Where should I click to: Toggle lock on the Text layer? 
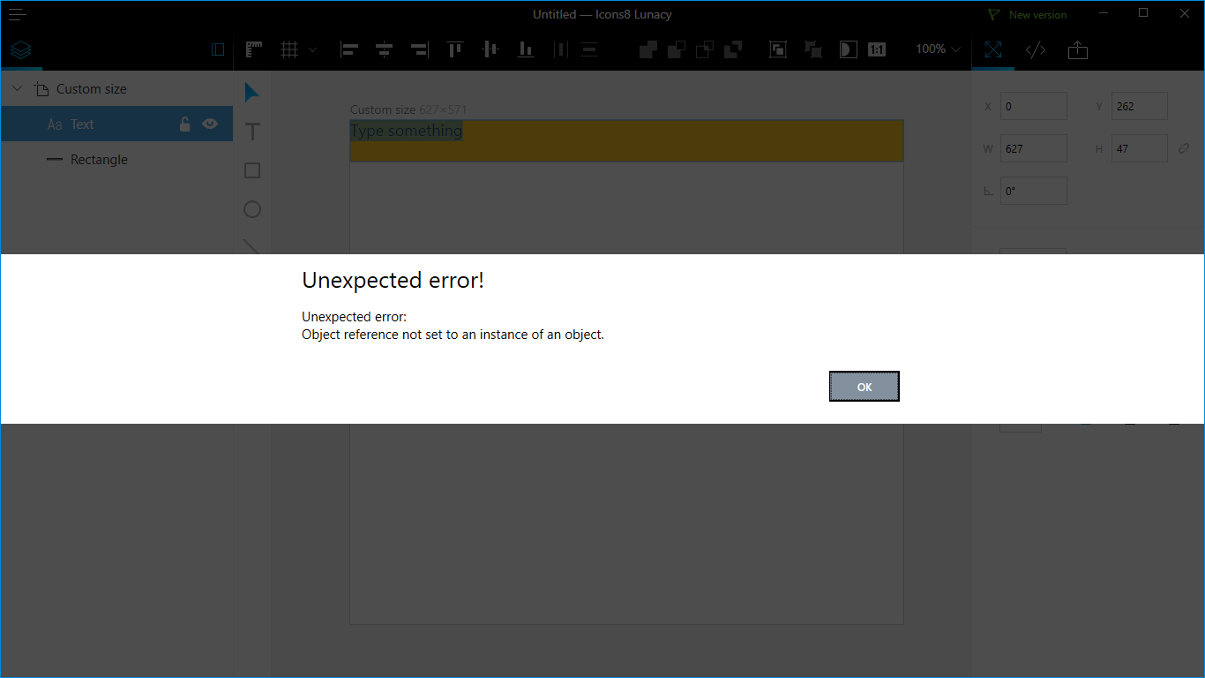point(185,124)
